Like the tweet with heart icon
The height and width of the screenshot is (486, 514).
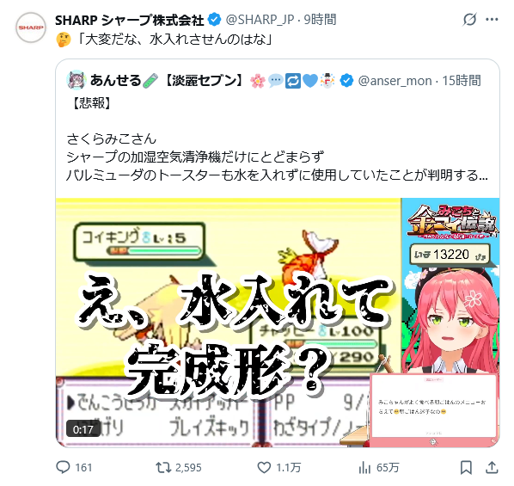click(x=264, y=467)
